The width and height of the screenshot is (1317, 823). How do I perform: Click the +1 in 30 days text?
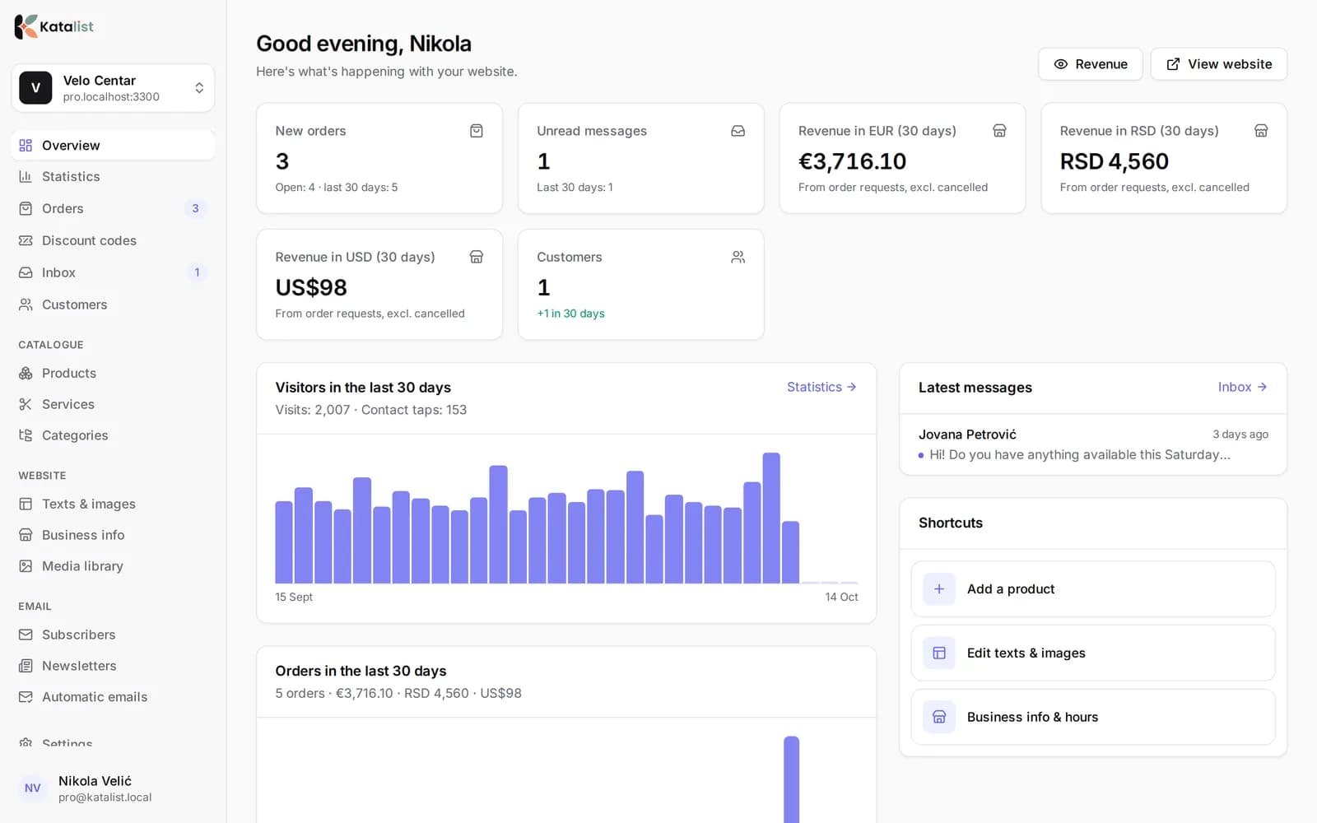tap(570, 314)
